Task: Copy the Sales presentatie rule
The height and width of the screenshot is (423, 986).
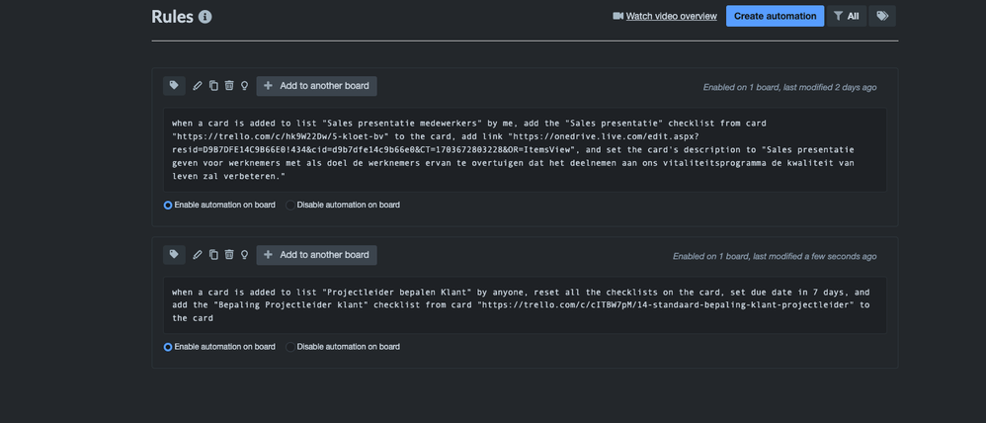Action: (213, 86)
